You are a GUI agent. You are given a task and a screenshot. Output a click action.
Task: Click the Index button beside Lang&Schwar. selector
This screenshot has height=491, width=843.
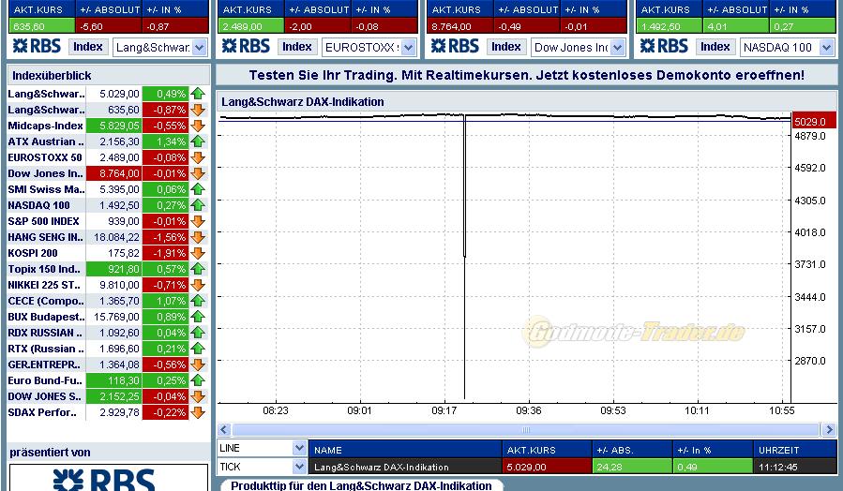point(88,47)
